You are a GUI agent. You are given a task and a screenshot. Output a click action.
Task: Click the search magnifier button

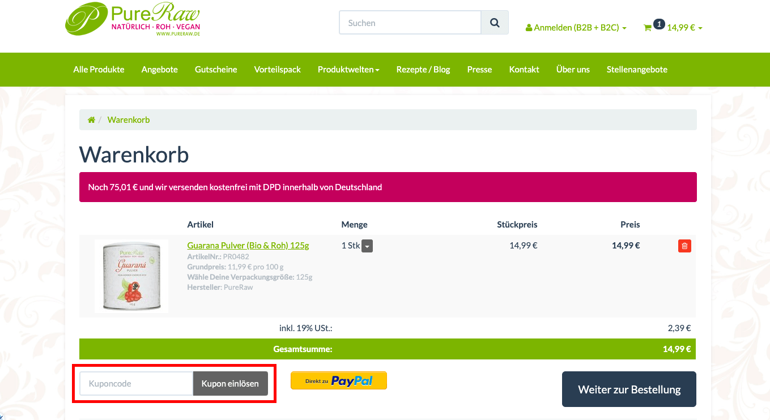click(x=495, y=23)
